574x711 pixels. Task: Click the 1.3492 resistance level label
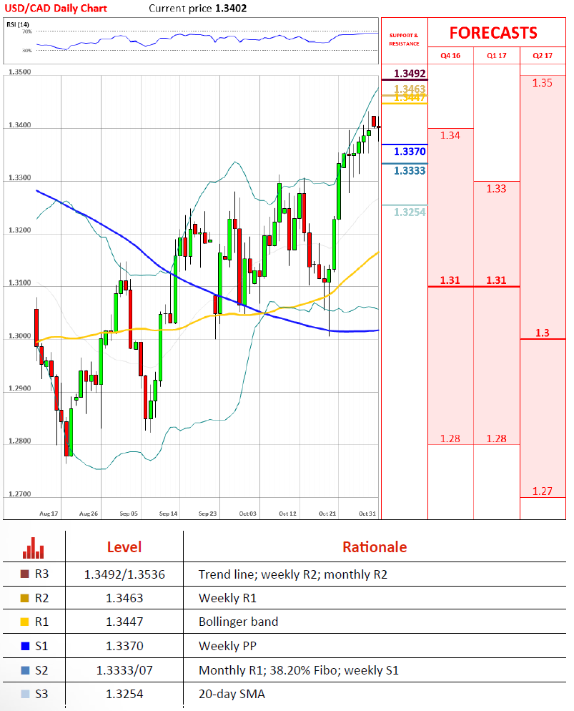[x=410, y=74]
